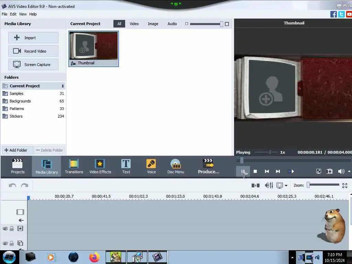Screen dimensions: 352x264
Task: Toggle visibility eye of video effects track
Action: 5,229
